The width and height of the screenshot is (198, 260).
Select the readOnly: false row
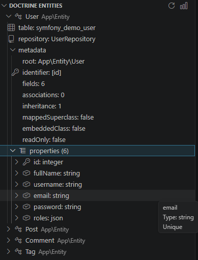[44, 140]
